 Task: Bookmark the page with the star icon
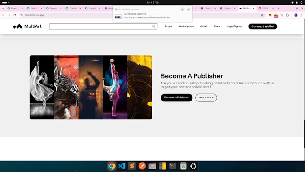point(262,15)
